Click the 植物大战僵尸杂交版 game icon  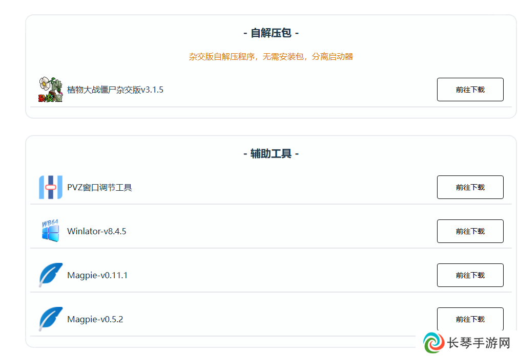[x=51, y=90]
